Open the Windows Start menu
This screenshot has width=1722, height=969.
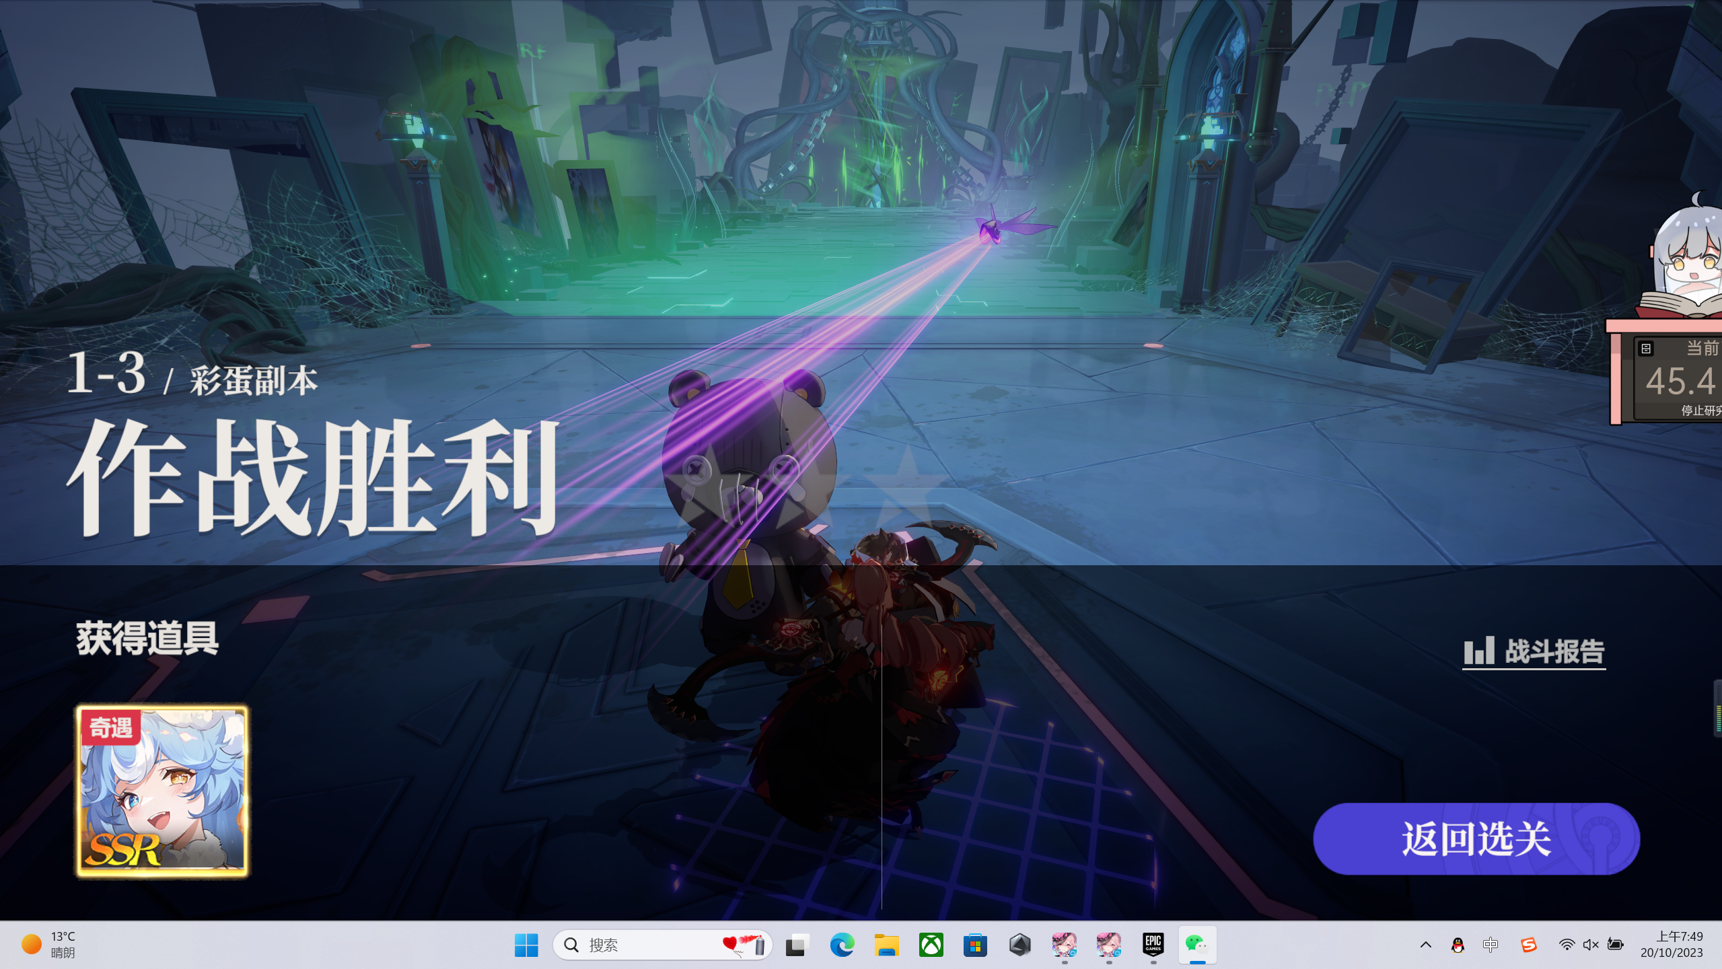tap(526, 945)
